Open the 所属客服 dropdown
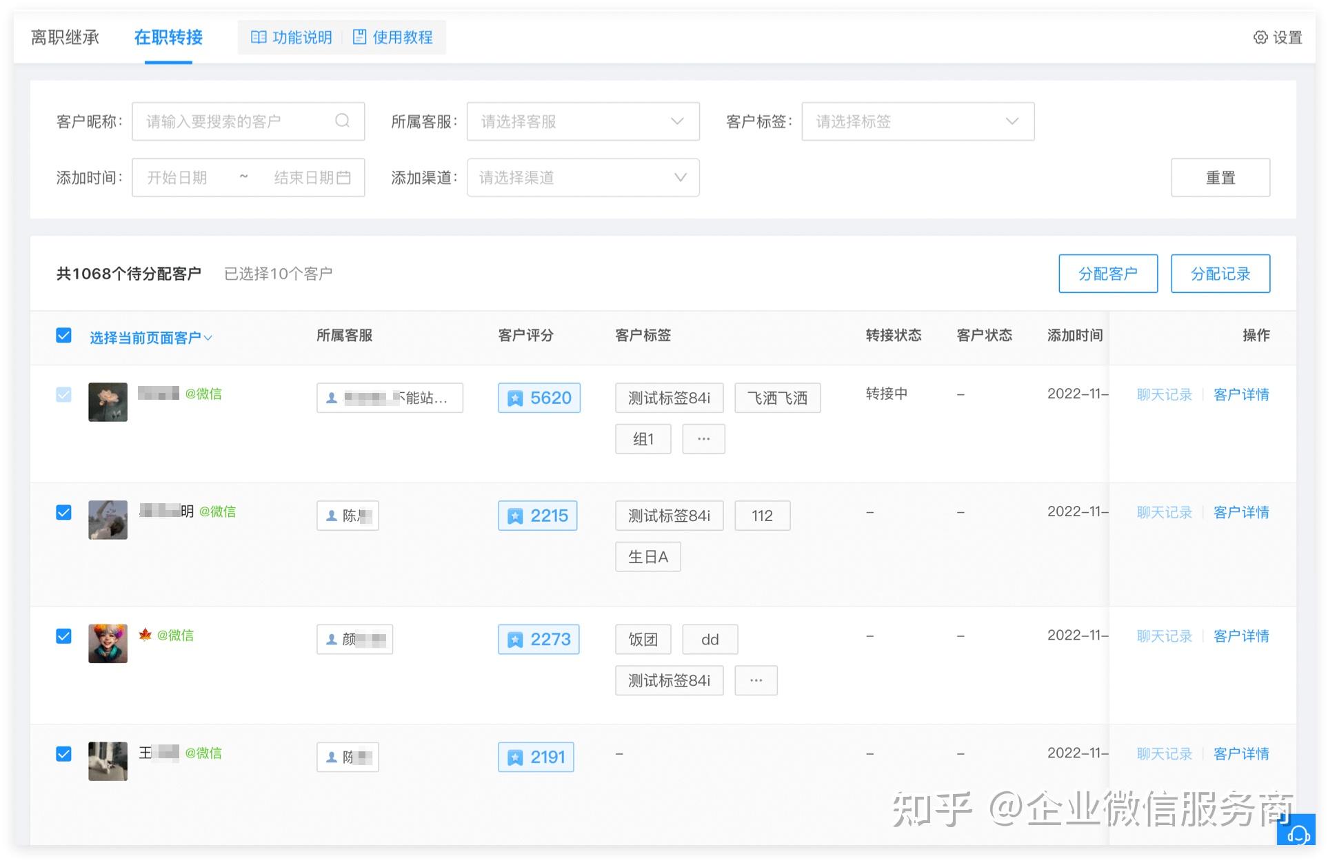1328x863 pixels. pyautogui.click(x=583, y=121)
